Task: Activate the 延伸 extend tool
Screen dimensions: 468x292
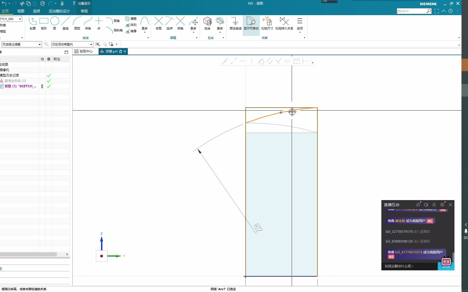Action: [170, 23]
